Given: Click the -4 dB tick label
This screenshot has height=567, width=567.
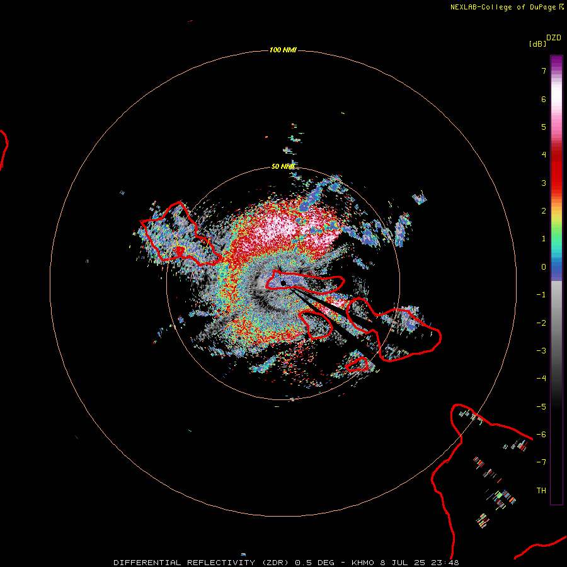Looking at the screenshot, I should (541, 379).
